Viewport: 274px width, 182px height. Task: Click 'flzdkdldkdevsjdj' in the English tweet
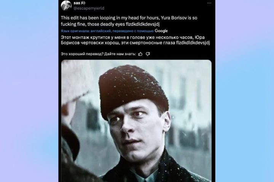[x=143, y=24]
